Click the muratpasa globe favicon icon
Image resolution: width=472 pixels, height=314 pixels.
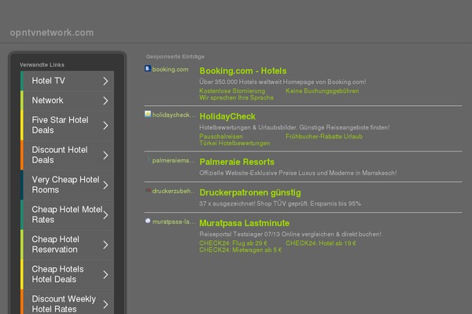148,221
